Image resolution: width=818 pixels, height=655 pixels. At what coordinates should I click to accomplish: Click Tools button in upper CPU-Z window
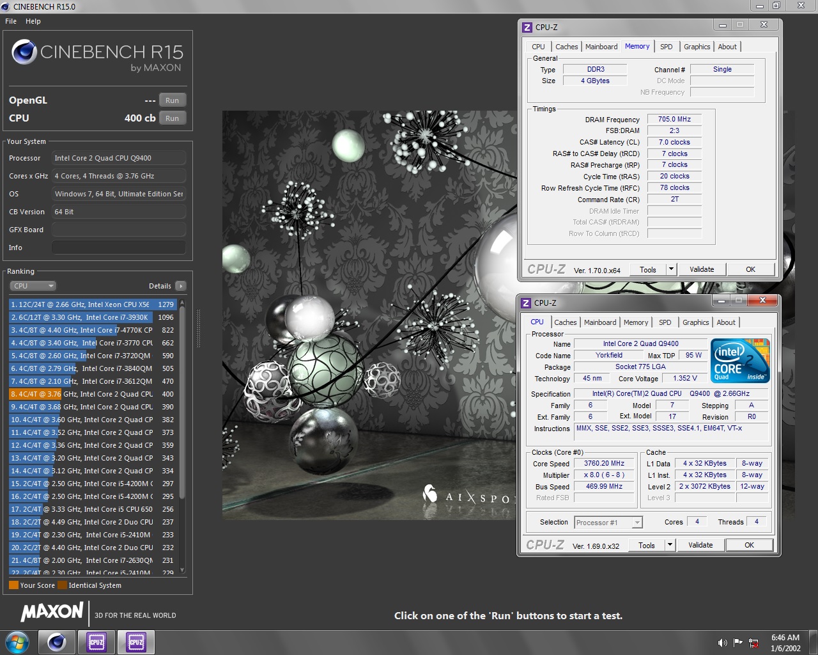pyautogui.click(x=648, y=270)
